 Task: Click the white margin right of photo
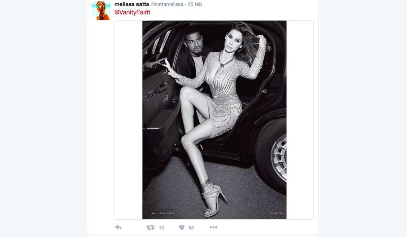(300, 120)
